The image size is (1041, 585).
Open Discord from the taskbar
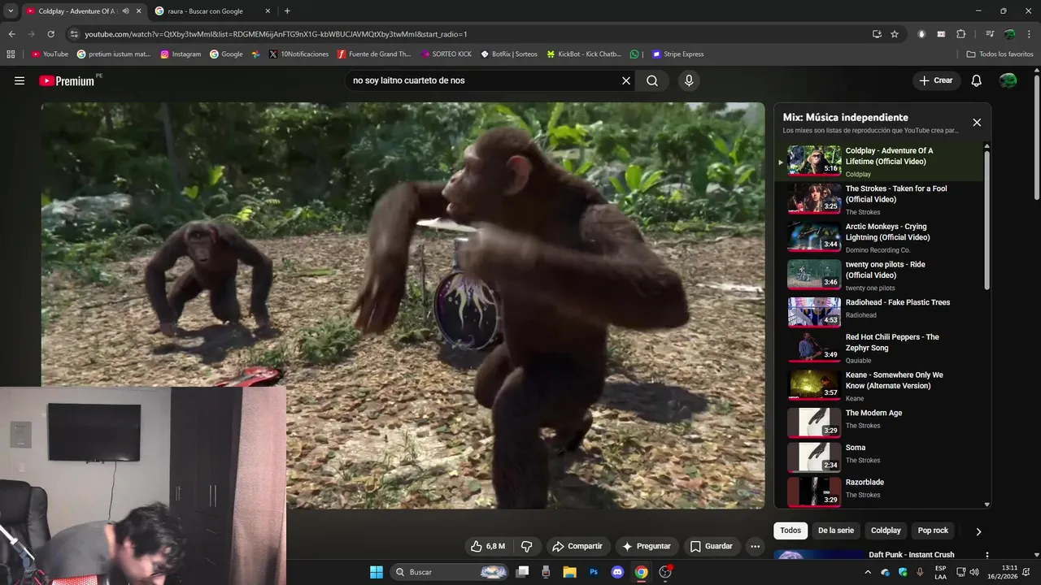pyautogui.click(x=617, y=572)
